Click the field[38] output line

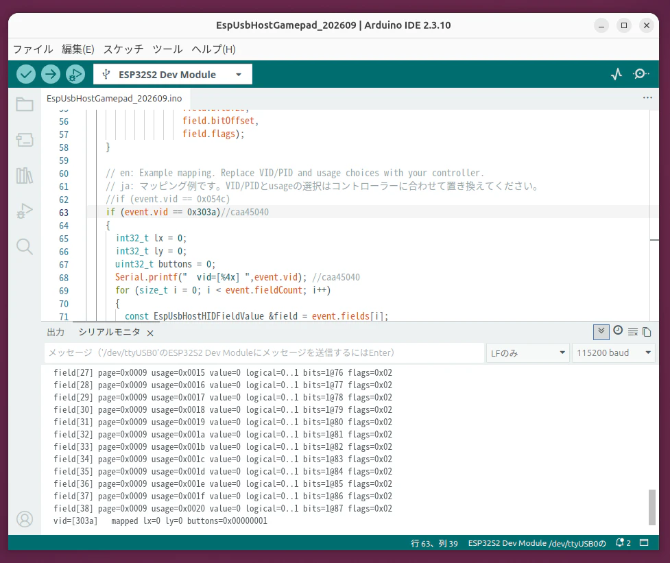(223, 508)
